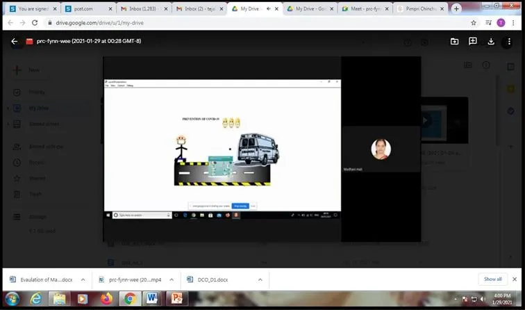Reload the Google Drive page
Viewport: 525px width, 310px height.
click(x=35, y=23)
